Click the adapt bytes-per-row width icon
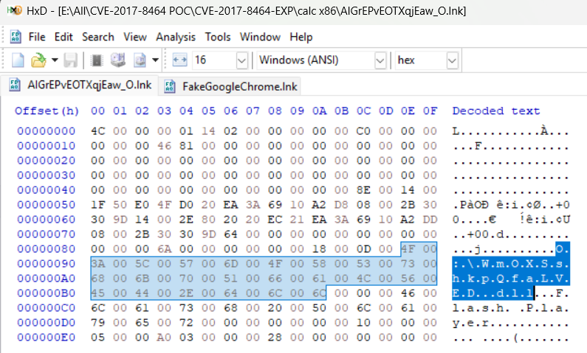This screenshot has height=353, width=587. pos(179,60)
